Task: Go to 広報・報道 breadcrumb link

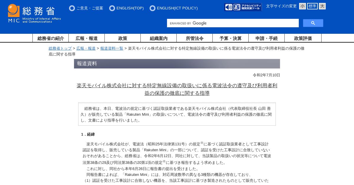Action: pyautogui.click(x=86, y=48)
